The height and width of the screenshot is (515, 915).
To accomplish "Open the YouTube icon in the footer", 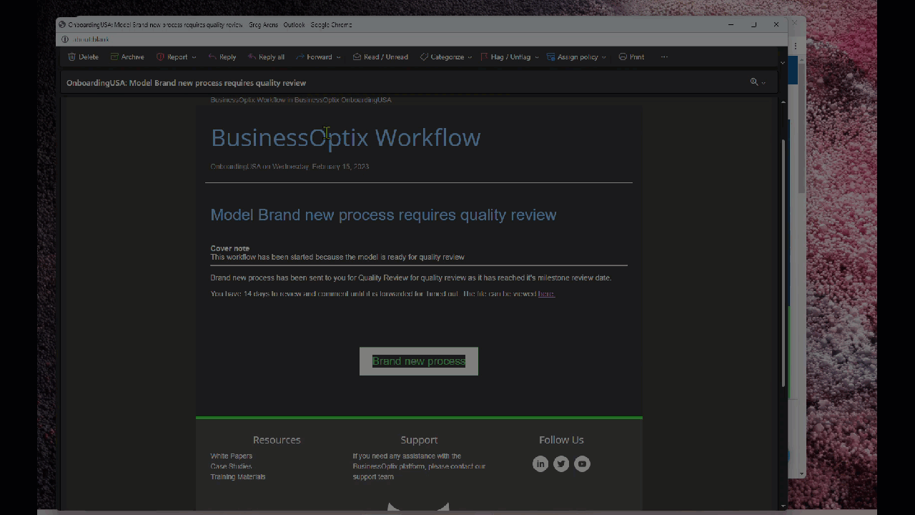I will click(x=582, y=463).
